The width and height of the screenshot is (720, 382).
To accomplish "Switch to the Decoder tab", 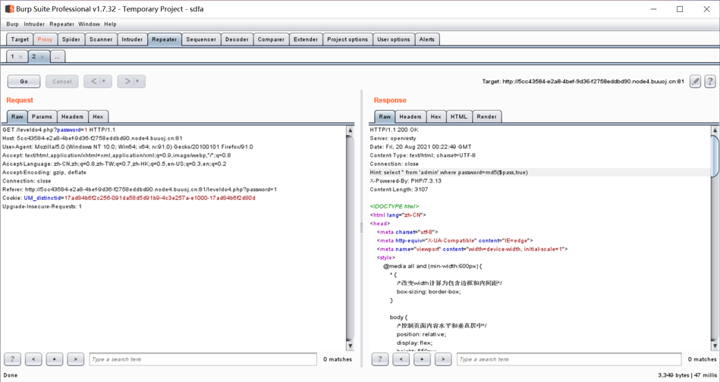I will coord(237,39).
